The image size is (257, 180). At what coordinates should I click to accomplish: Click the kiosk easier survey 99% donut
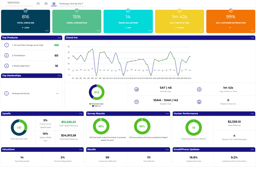pyautogui.click(x=101, y=126)
